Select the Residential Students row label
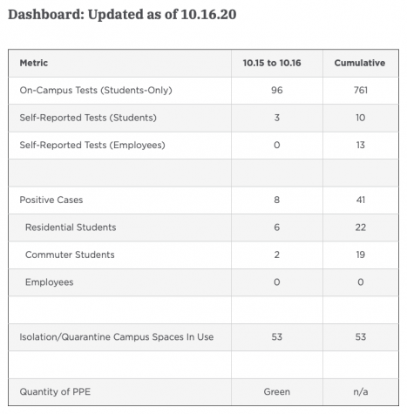 click(x=71, y=227)
